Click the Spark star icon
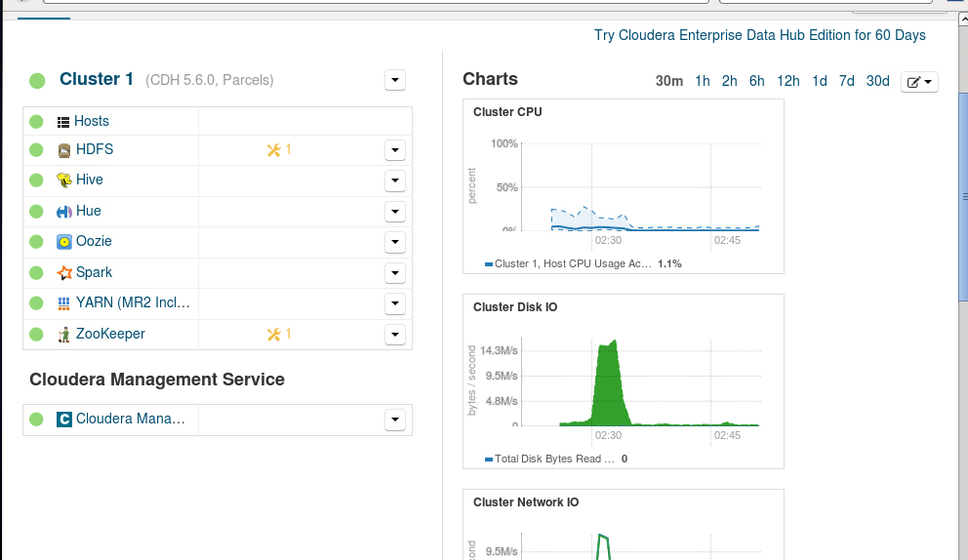The image size is (968, 560). pos(64,273)
